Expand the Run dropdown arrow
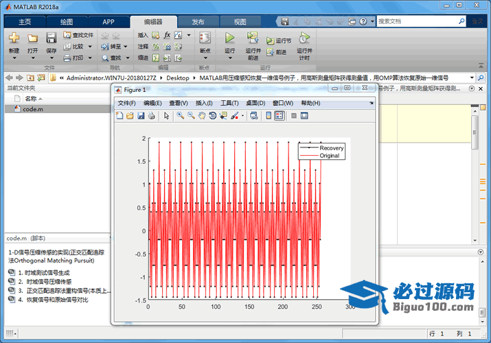Image resolution: width=491 pixels, height=343 pixels. [230, 58]
